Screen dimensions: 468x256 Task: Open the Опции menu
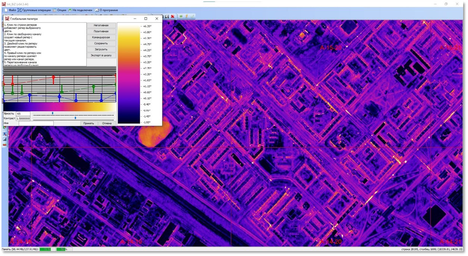pyautogui.click(x=59, y=10)
